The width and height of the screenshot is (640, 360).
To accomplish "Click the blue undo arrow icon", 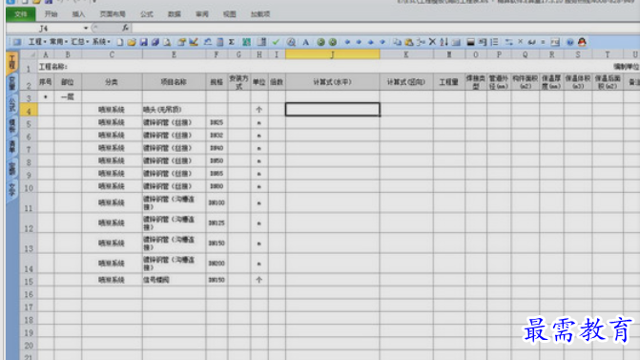I will point(208,42).
